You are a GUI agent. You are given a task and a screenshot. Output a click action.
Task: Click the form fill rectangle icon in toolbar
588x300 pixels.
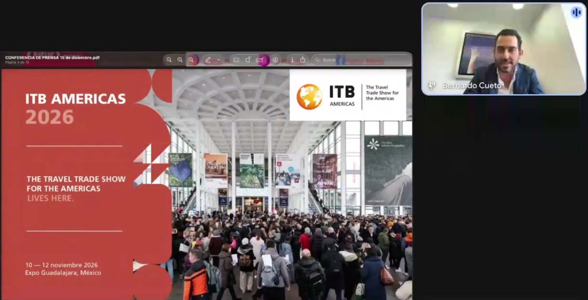click(x=236, y=60)
